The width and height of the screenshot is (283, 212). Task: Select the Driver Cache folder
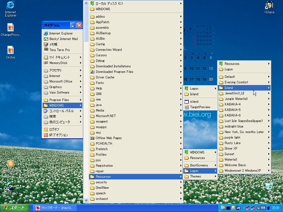pyautogui.click(x=136, y=77)
